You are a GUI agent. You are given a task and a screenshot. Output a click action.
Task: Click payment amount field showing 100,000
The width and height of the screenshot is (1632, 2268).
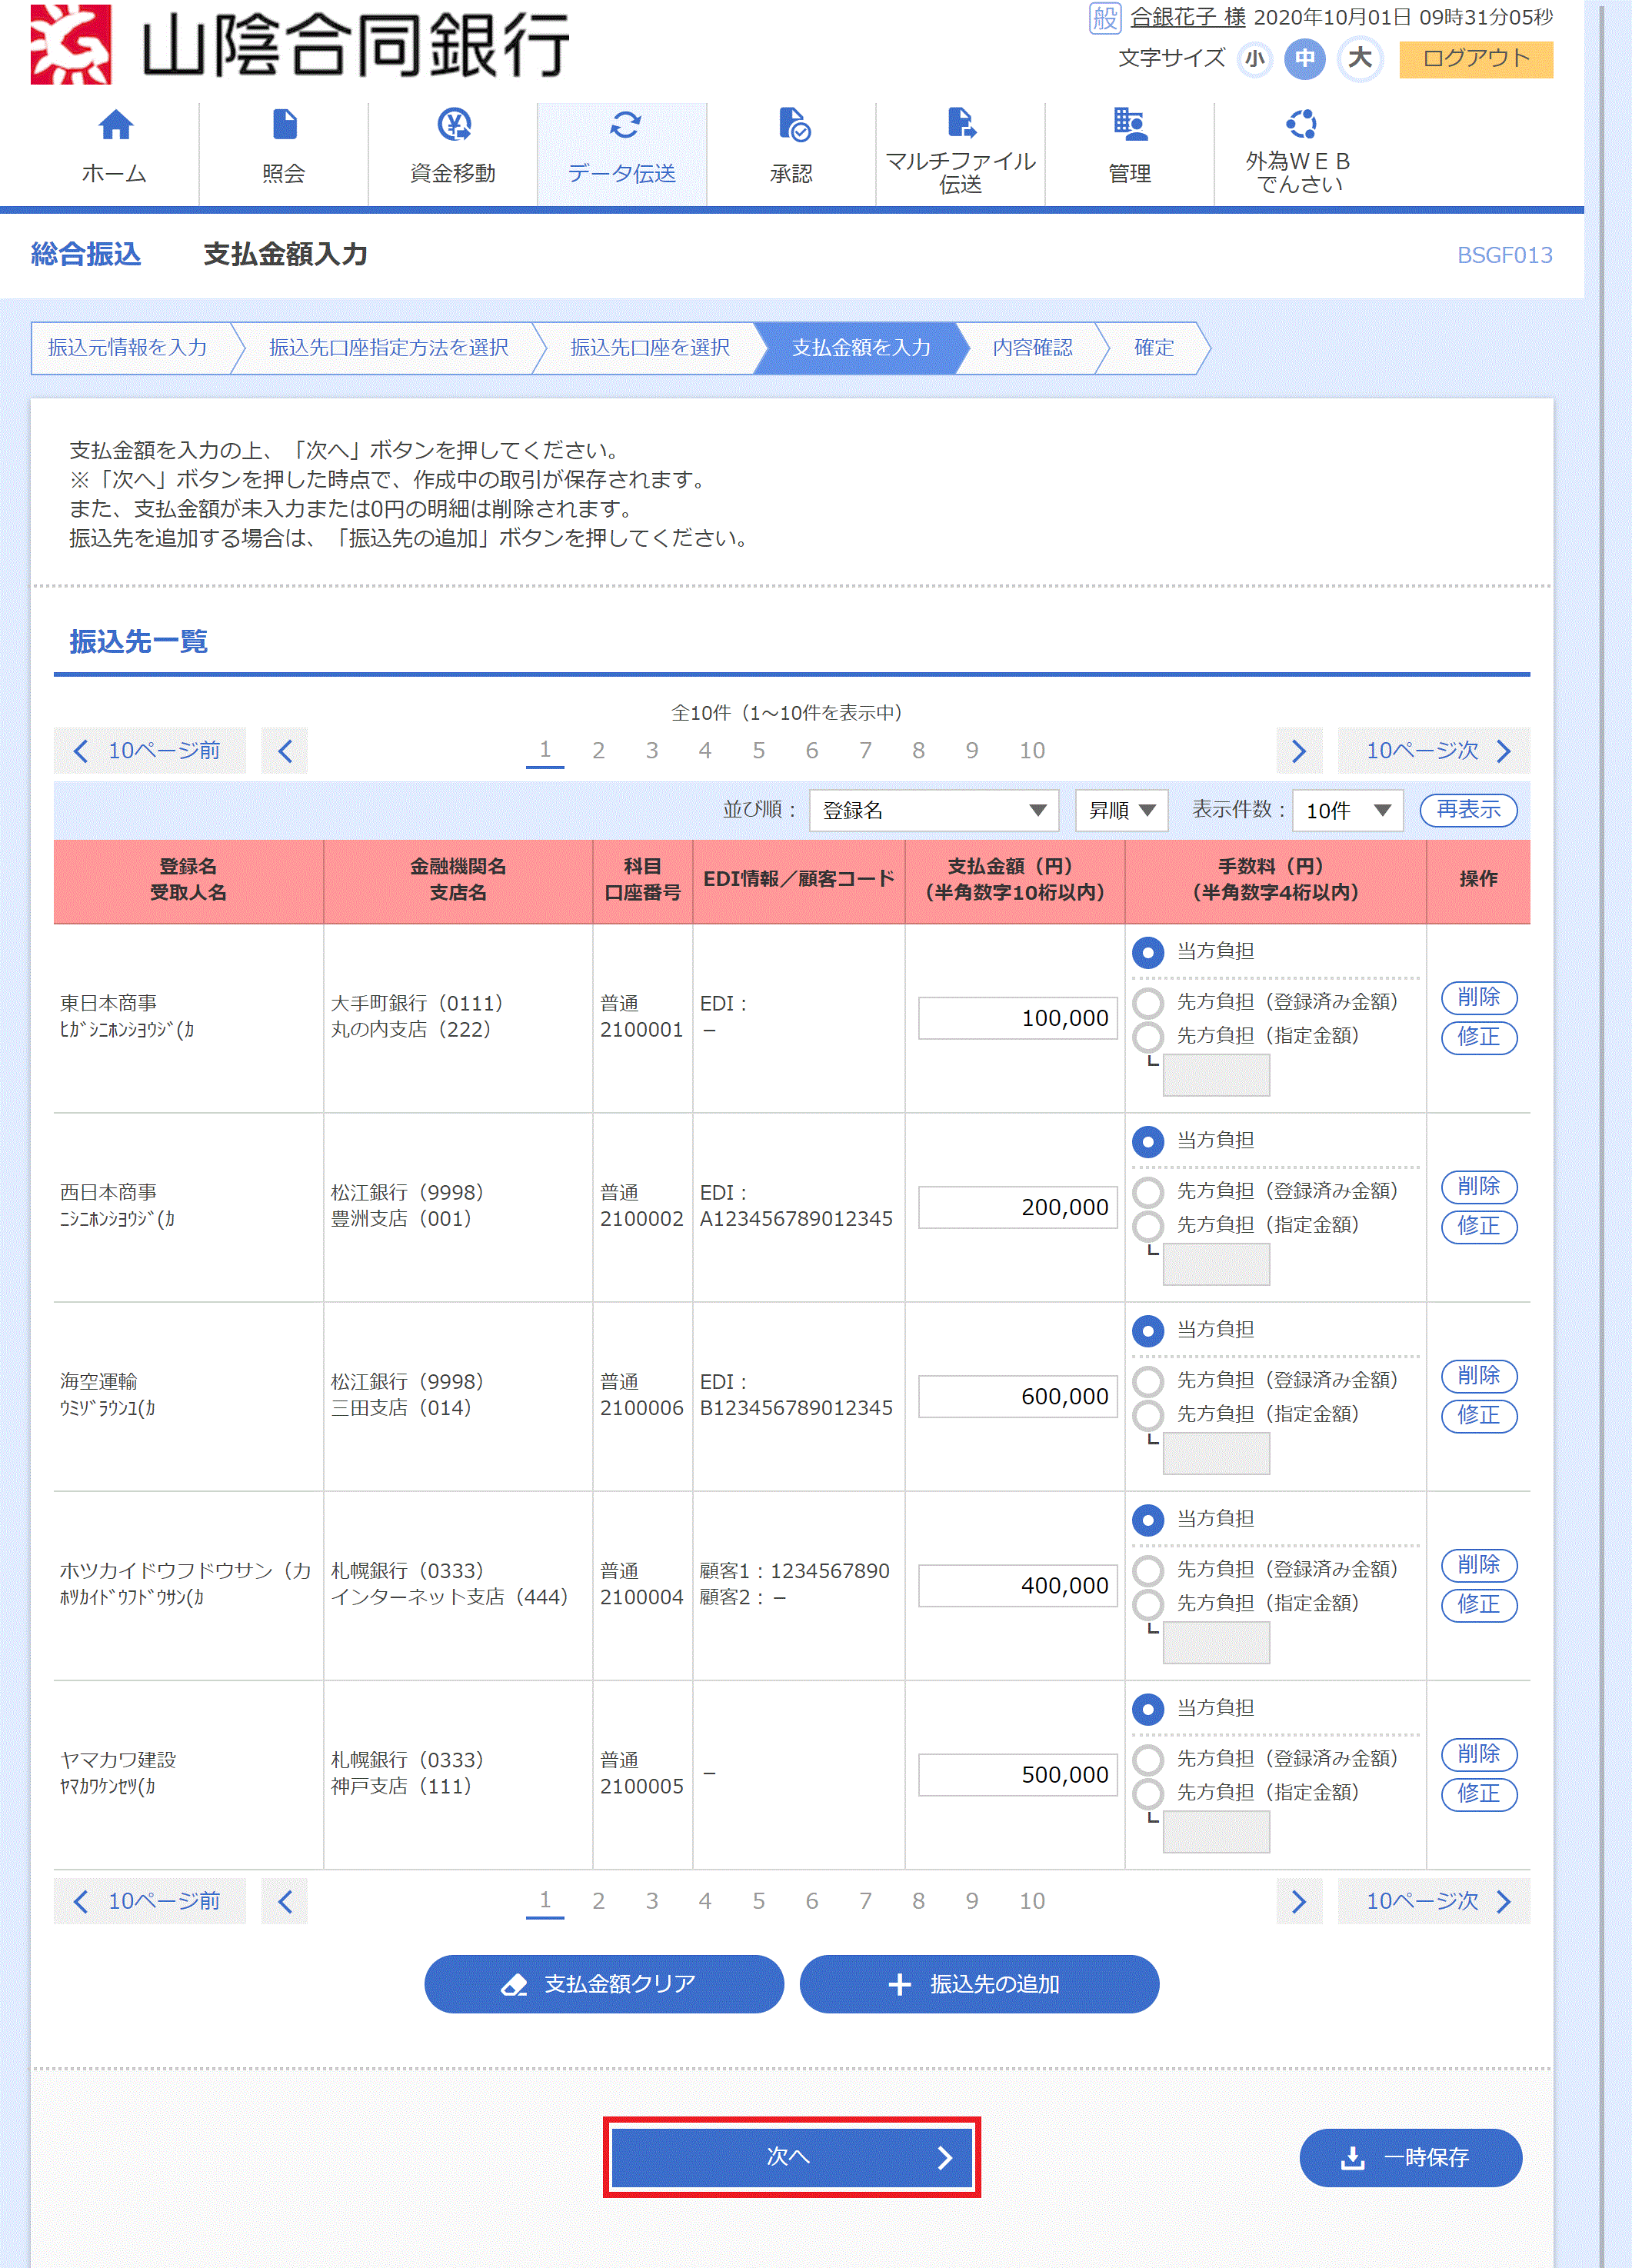(1017, 1018)
